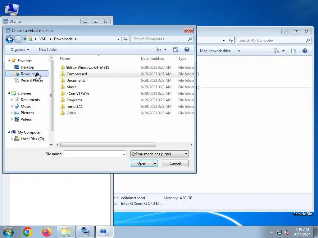Toggle preview pane in My Computer window
The height and width of the screenshot is (238, 318).
(x=294, y=51)
